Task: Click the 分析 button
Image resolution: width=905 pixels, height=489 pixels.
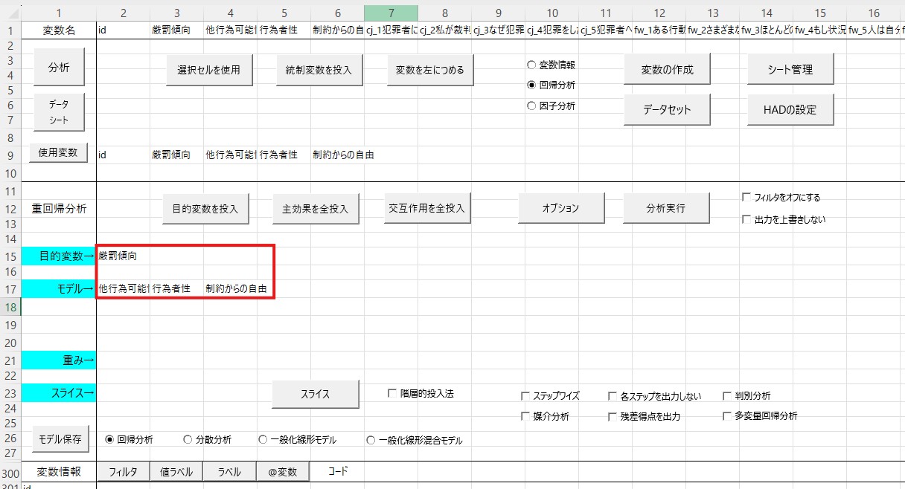Action: (x=59, y=68)
